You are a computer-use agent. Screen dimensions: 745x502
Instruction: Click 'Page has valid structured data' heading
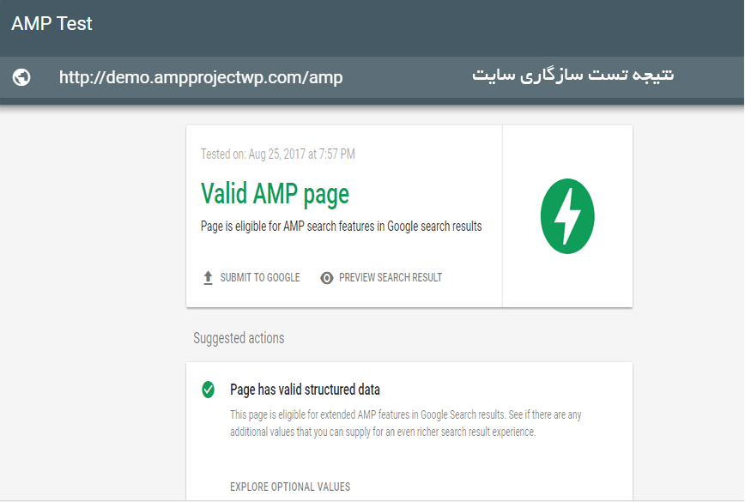pos(305,390)
